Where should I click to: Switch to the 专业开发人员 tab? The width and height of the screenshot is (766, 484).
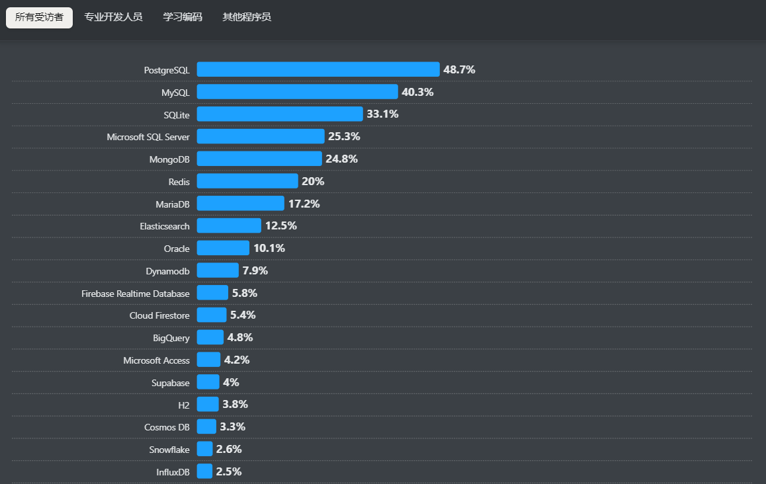113,18
